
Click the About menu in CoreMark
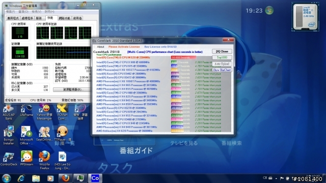[101, 47]
